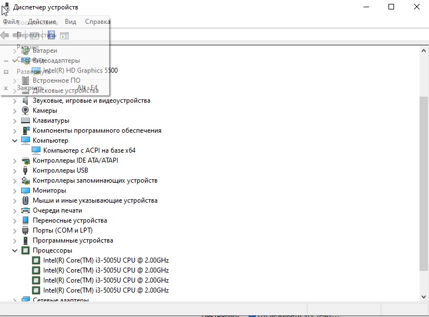
Task: Click the Диспетчер устройств title bar icon
Action: [x=6, y=7]
